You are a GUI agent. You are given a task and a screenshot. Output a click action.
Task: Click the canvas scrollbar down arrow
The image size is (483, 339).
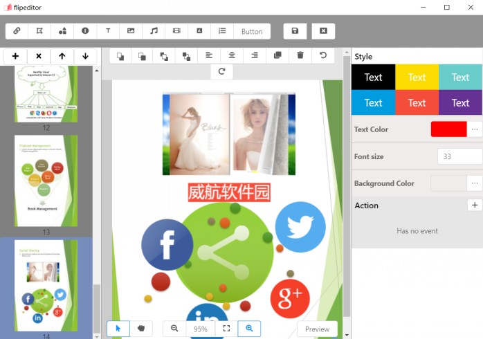tap(347, 335)
